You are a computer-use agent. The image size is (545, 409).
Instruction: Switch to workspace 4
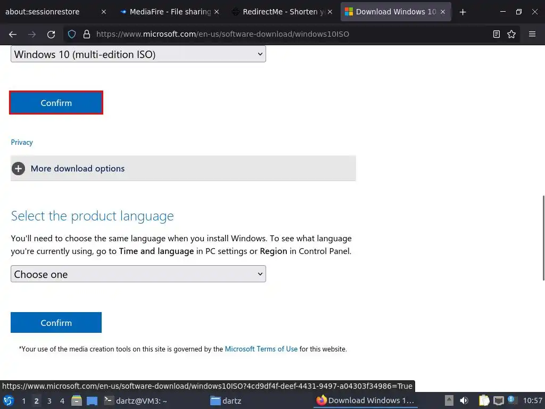click(62, 401)
